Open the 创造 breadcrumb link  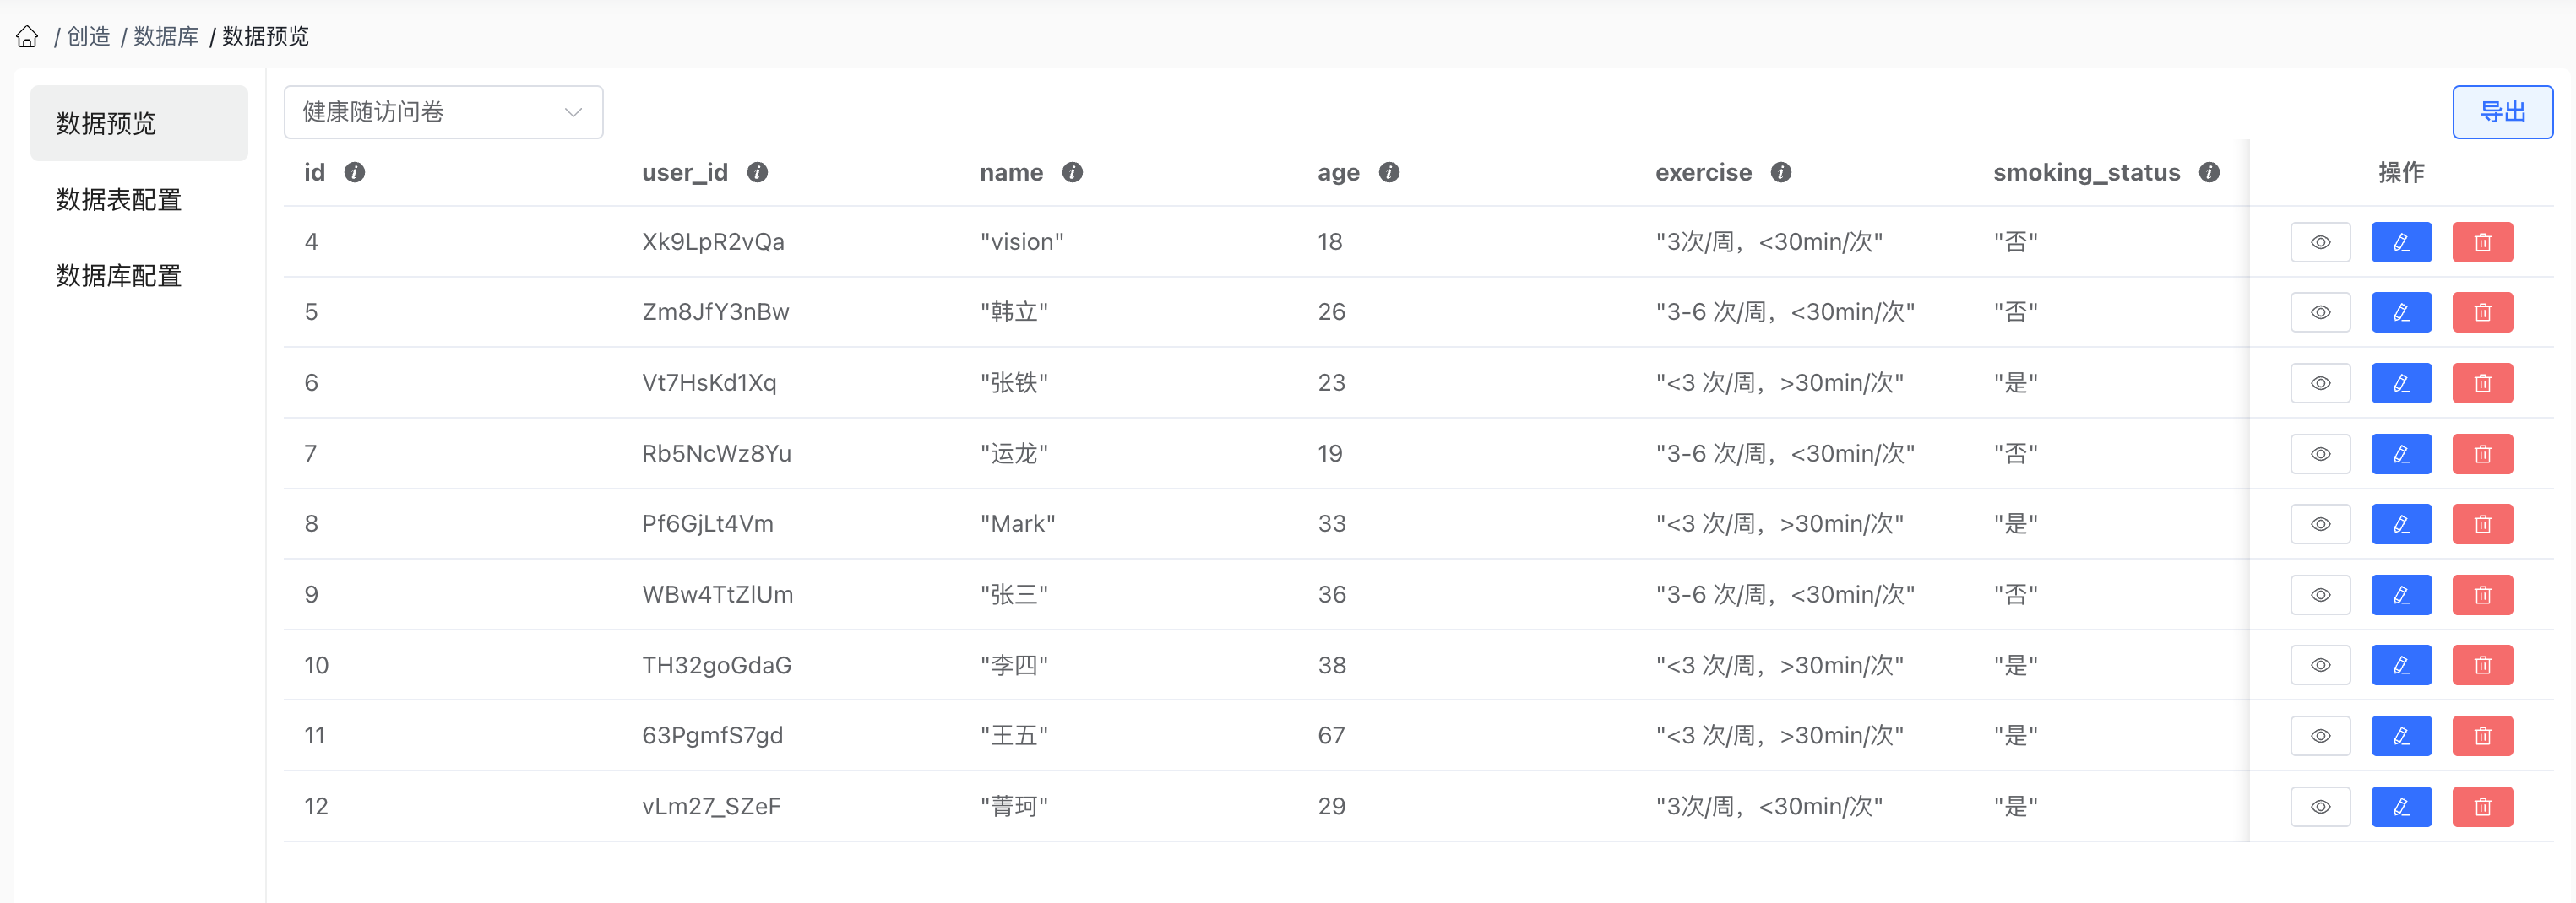tap(88, 37)
